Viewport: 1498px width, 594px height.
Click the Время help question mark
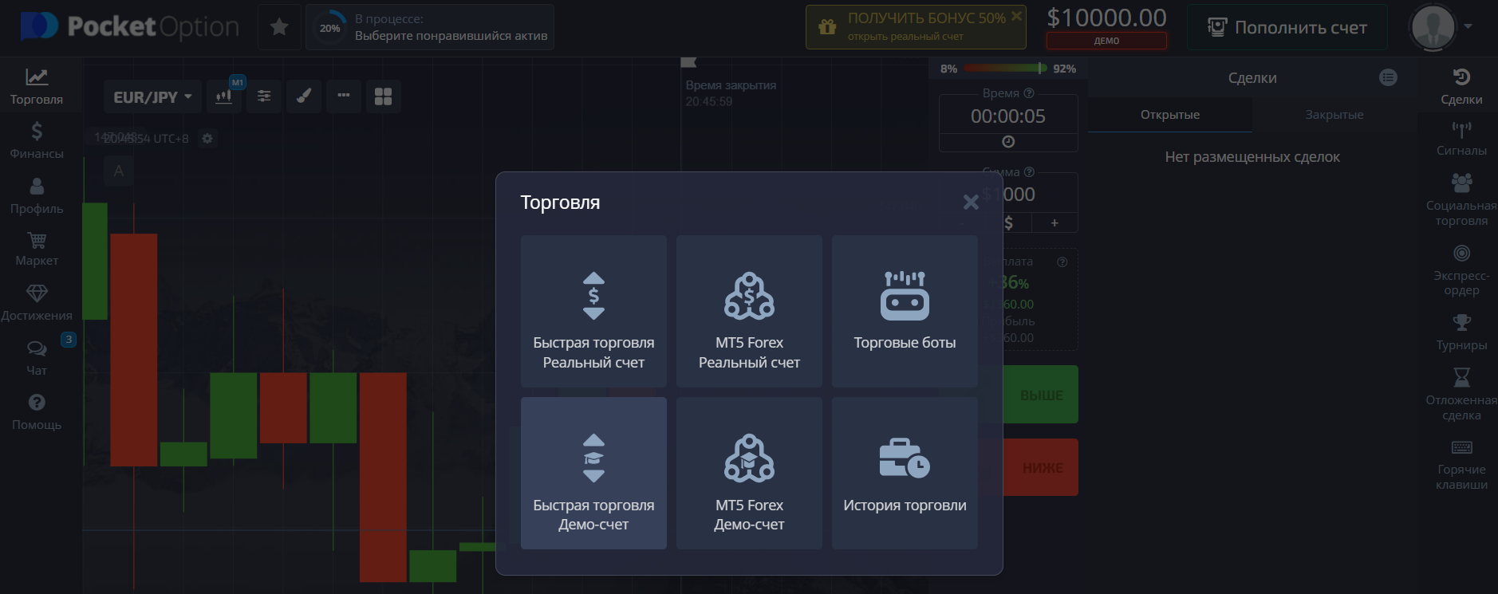click(1028, 92)
